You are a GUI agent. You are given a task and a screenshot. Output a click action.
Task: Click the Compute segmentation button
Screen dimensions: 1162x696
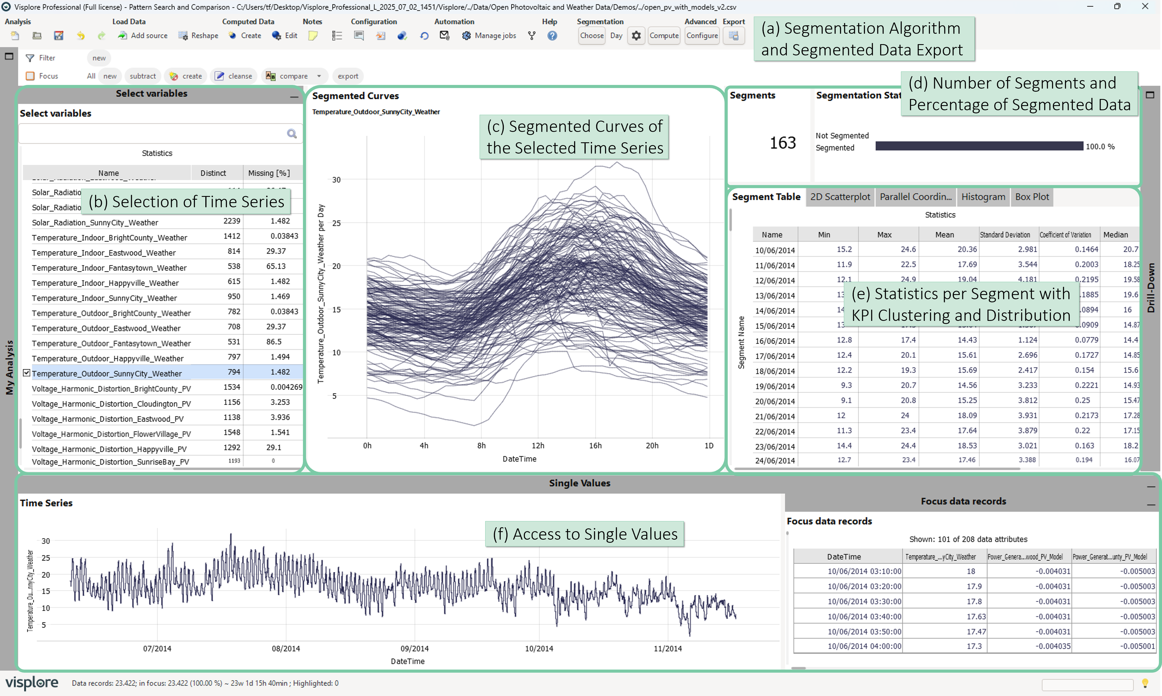tap(664, 36)
